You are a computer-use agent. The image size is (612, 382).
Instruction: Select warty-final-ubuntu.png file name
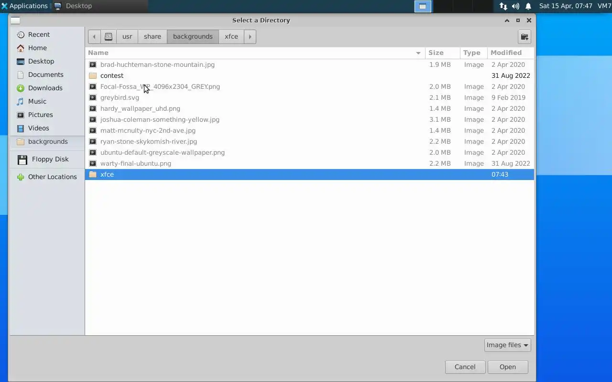(x=136, y=163)
